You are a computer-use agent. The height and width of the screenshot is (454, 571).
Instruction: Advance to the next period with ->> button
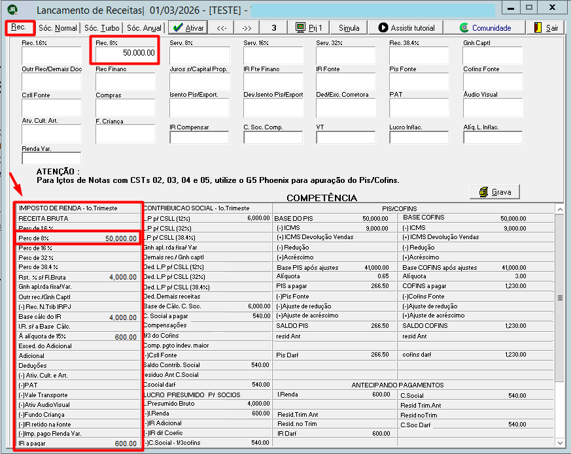[247, 28]
